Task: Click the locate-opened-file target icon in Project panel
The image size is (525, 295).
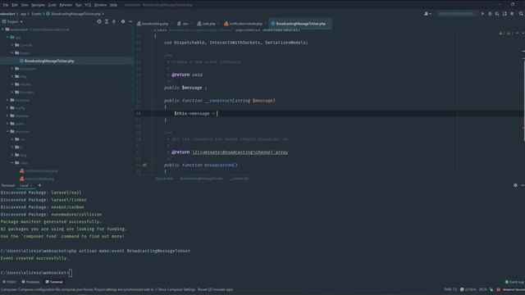Action: click(99, 21)
